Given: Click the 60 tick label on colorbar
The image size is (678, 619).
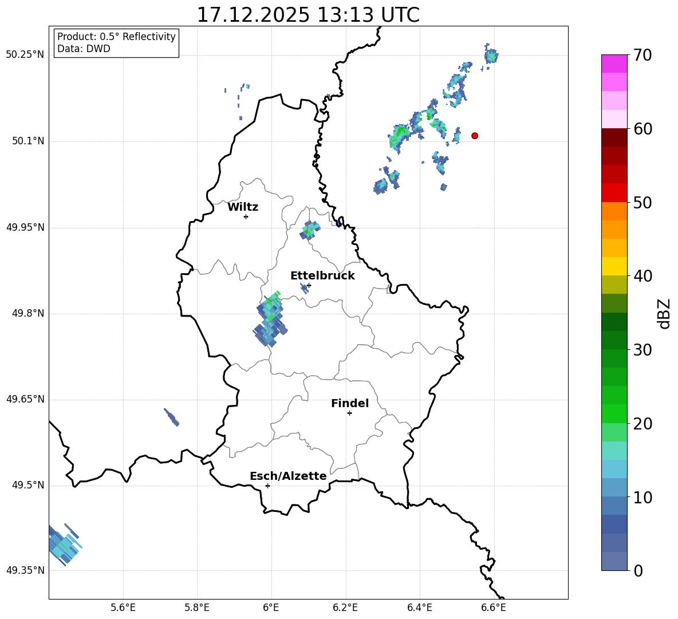Looking at the screenshot, I should tap(642, 129).
